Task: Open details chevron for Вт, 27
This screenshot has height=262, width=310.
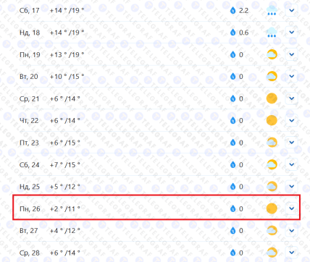Action: 292,231
